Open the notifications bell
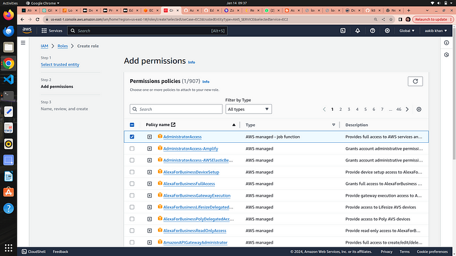456x256 pixels. click(357, 30)
